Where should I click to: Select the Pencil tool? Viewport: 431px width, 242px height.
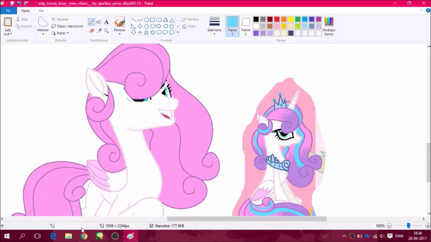click(91, 22)
